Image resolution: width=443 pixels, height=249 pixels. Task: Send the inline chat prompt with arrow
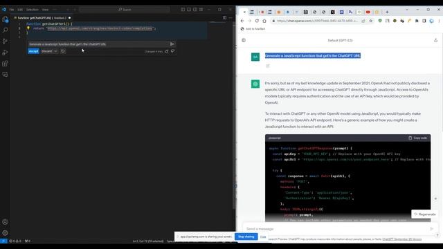pyautogui.click(x=172, y=44)
